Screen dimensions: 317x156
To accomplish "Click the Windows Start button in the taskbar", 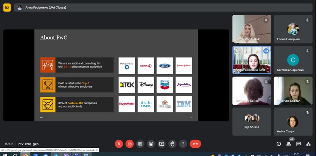I will coord(4,155).
